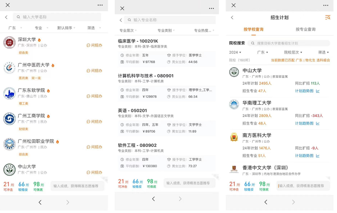The image size is (337, 213).
Task: Go back using arrow beside 输入专业名称
Action: pyautogui.click(x=121, y=20)
